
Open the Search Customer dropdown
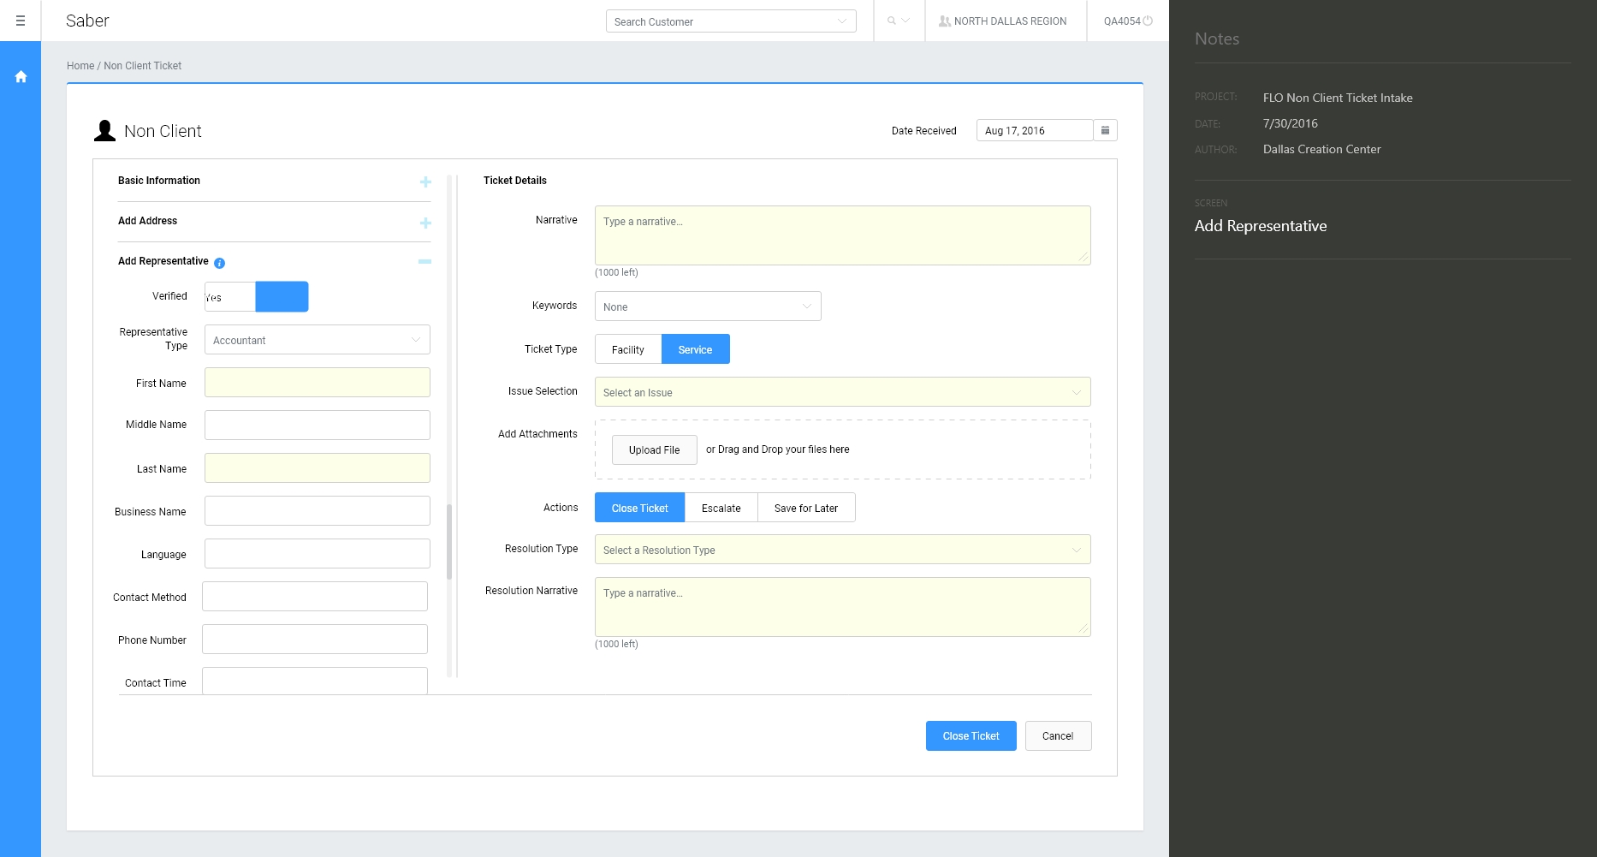[731, 21]
